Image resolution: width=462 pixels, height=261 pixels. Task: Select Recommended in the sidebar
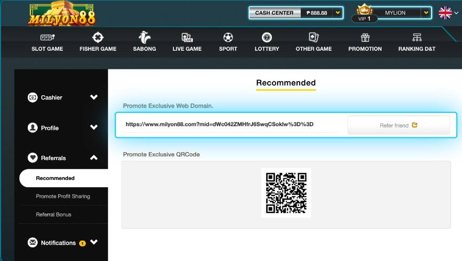point(64,178)
